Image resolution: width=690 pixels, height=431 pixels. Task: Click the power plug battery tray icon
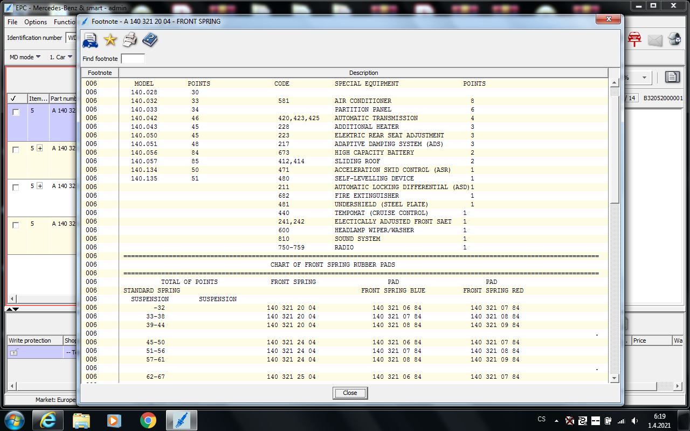(x=609, y=420)
